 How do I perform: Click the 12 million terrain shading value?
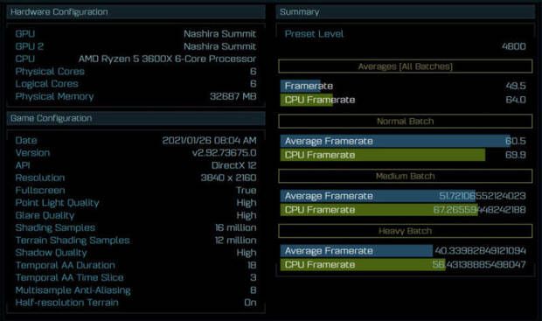point(236,240)
